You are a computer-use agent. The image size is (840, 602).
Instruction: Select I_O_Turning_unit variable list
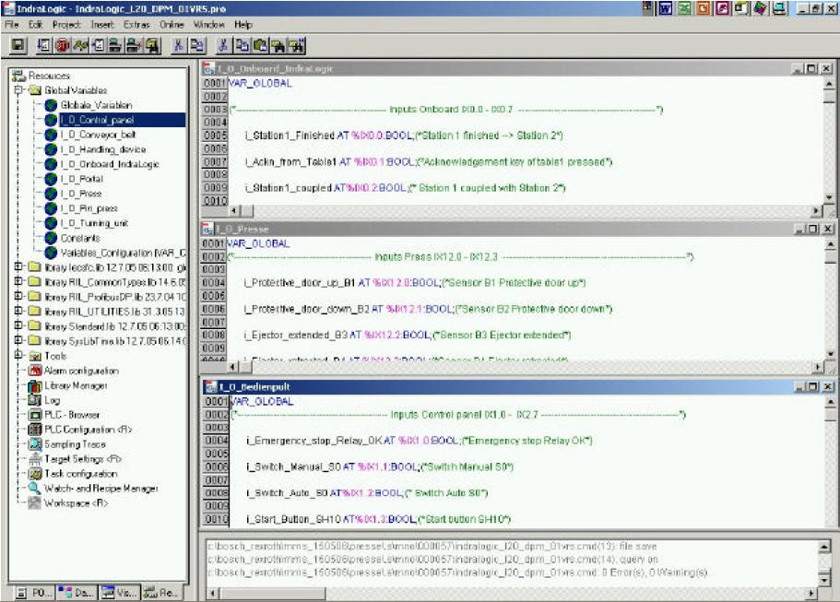tap(94, 223)
